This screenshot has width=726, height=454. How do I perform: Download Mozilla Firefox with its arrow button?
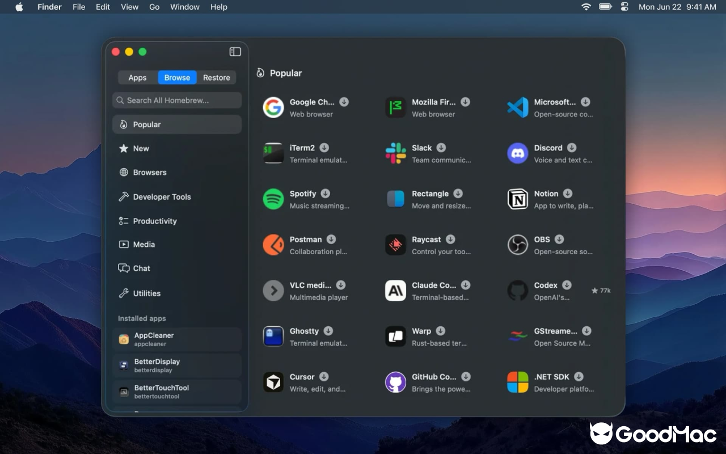[465, 102]
